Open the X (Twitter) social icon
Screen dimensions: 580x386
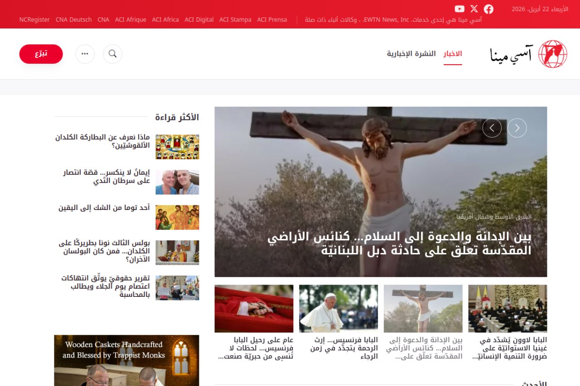pyautogui.click(x=474, y=9)
